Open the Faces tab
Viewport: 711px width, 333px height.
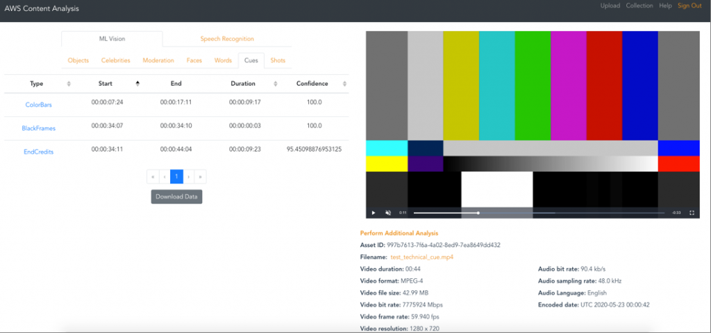tap(194, 60)
